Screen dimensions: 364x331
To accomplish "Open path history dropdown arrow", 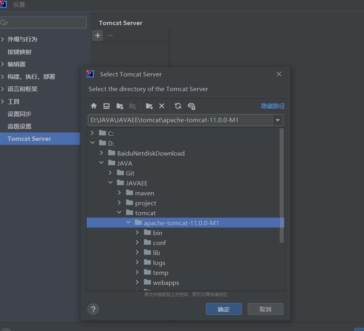I will (278, 120).
